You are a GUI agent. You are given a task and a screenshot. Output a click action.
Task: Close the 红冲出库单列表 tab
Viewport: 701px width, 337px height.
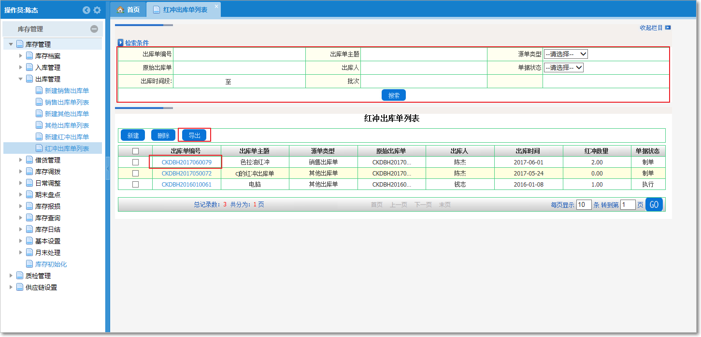[216, 6]
